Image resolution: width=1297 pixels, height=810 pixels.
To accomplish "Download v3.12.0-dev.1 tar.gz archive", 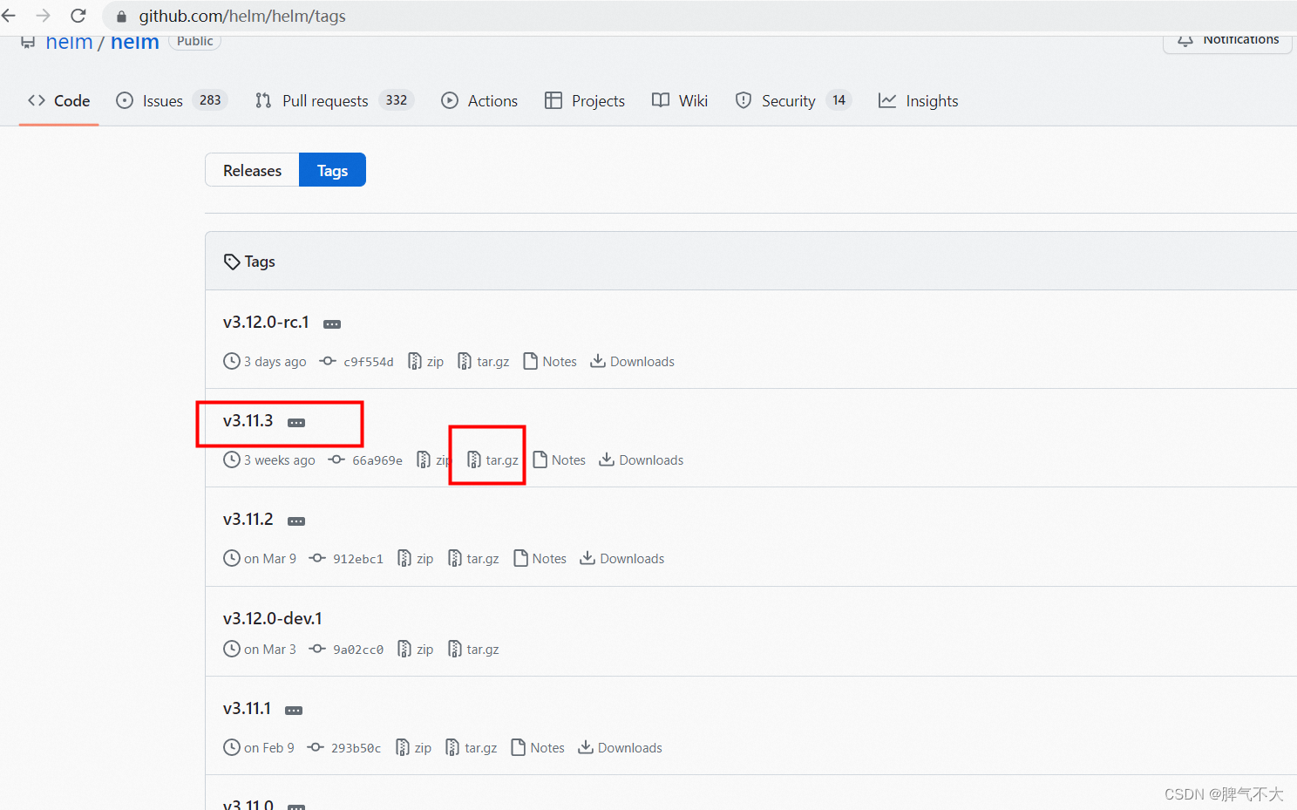I will 473,650.
